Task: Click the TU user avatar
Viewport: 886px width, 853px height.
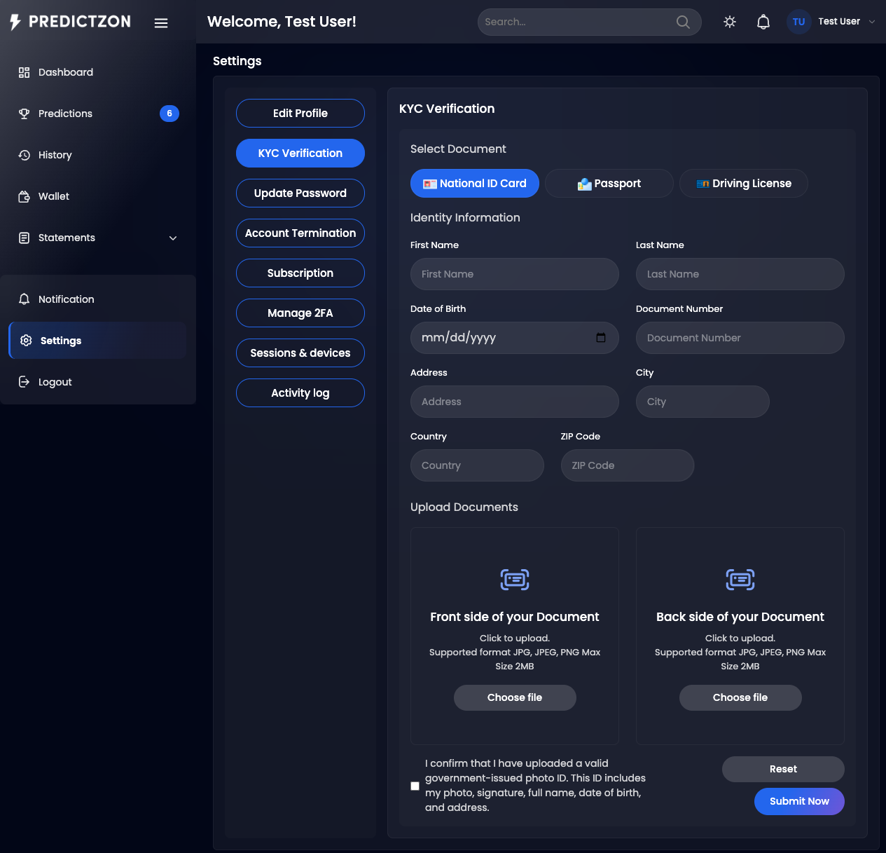Action: pos(798,22)
